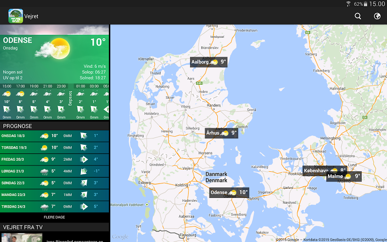Open the Mandag 23/3 forecast row
Viewport: 387px width, 242px height.
(x=54, y=195)
